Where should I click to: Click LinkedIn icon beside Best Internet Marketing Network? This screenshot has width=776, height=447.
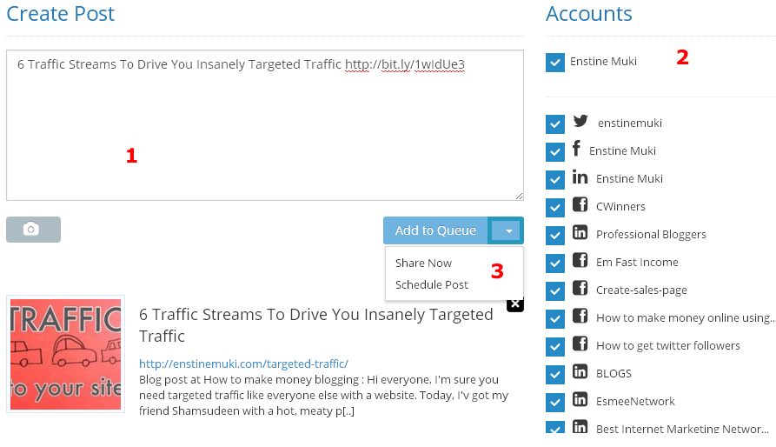pyautogui.click(x=580, y=426)
